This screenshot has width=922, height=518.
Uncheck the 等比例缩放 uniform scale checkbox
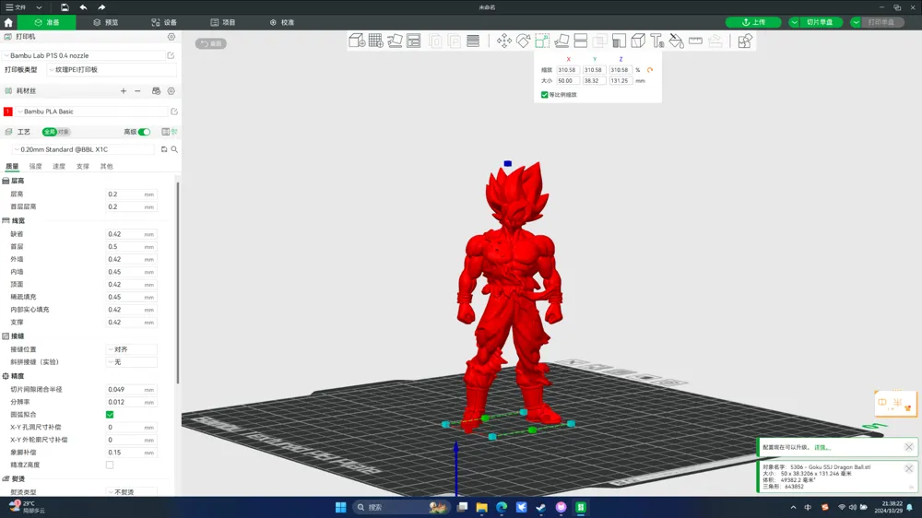tap(545, 95)
